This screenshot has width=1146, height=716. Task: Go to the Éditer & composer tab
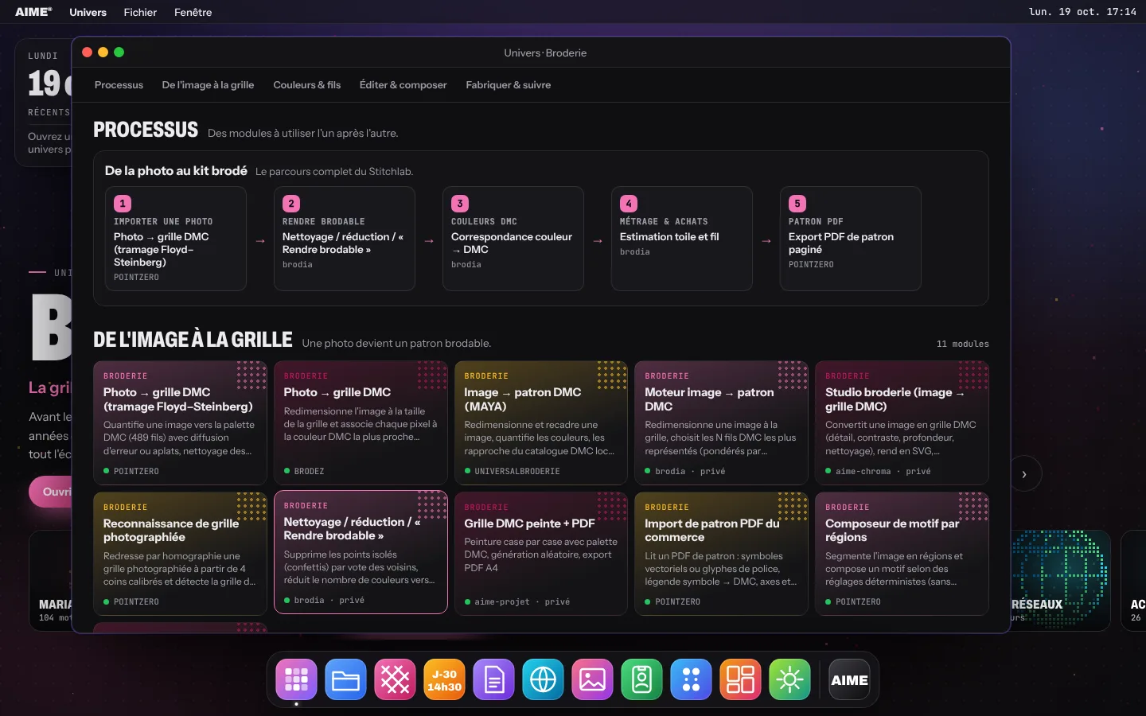point(403,85)
